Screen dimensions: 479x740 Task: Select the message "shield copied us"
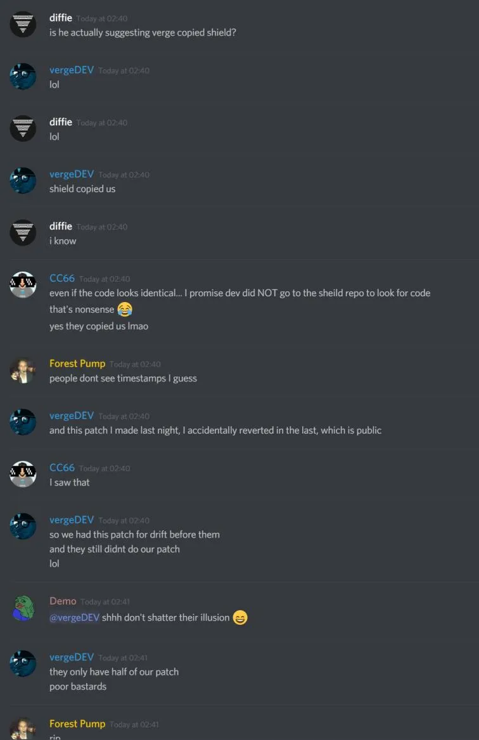pos(82,189)
